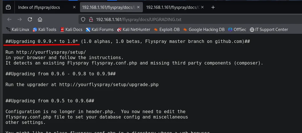
Task: Open Google Hacking DB bookmark
Action: (204, 30)
